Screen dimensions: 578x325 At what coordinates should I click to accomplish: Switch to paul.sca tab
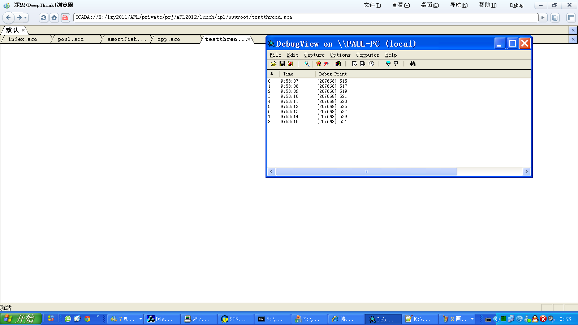click(75, 39)
